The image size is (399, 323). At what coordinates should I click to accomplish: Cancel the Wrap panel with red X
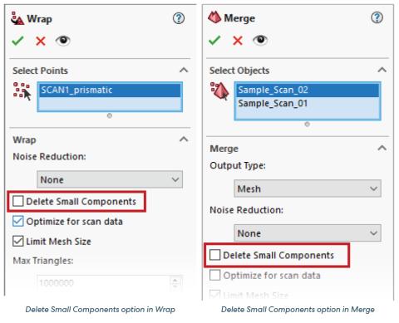pos(41,42)
